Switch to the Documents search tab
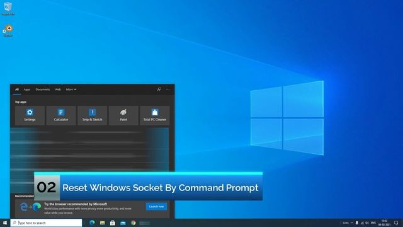Viewport: 403px width, 227px height. pyautogui.click(x=43, y=90)
